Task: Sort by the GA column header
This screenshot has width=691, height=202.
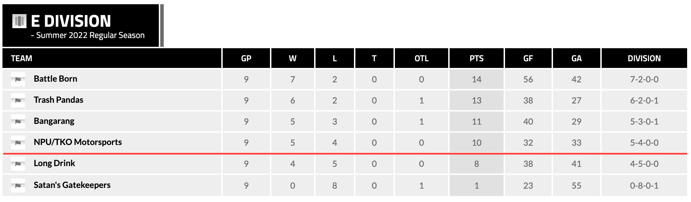Action: pos(576,58)
